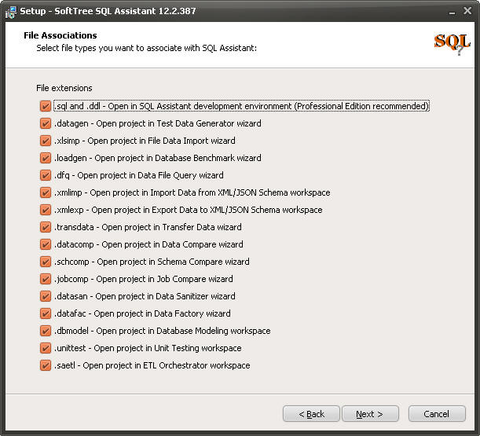Close the Setup window
480x436 pixels.
467,11
